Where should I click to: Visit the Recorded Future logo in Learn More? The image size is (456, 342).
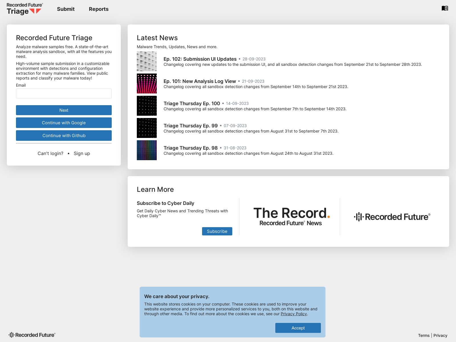[392, 217]
